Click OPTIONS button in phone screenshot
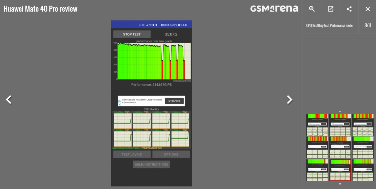Screen dimensions: 376x189 point(171,154)
